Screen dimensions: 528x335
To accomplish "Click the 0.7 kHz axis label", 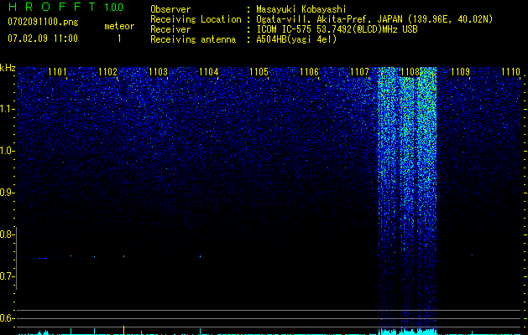I will click(x=7, y=276).
